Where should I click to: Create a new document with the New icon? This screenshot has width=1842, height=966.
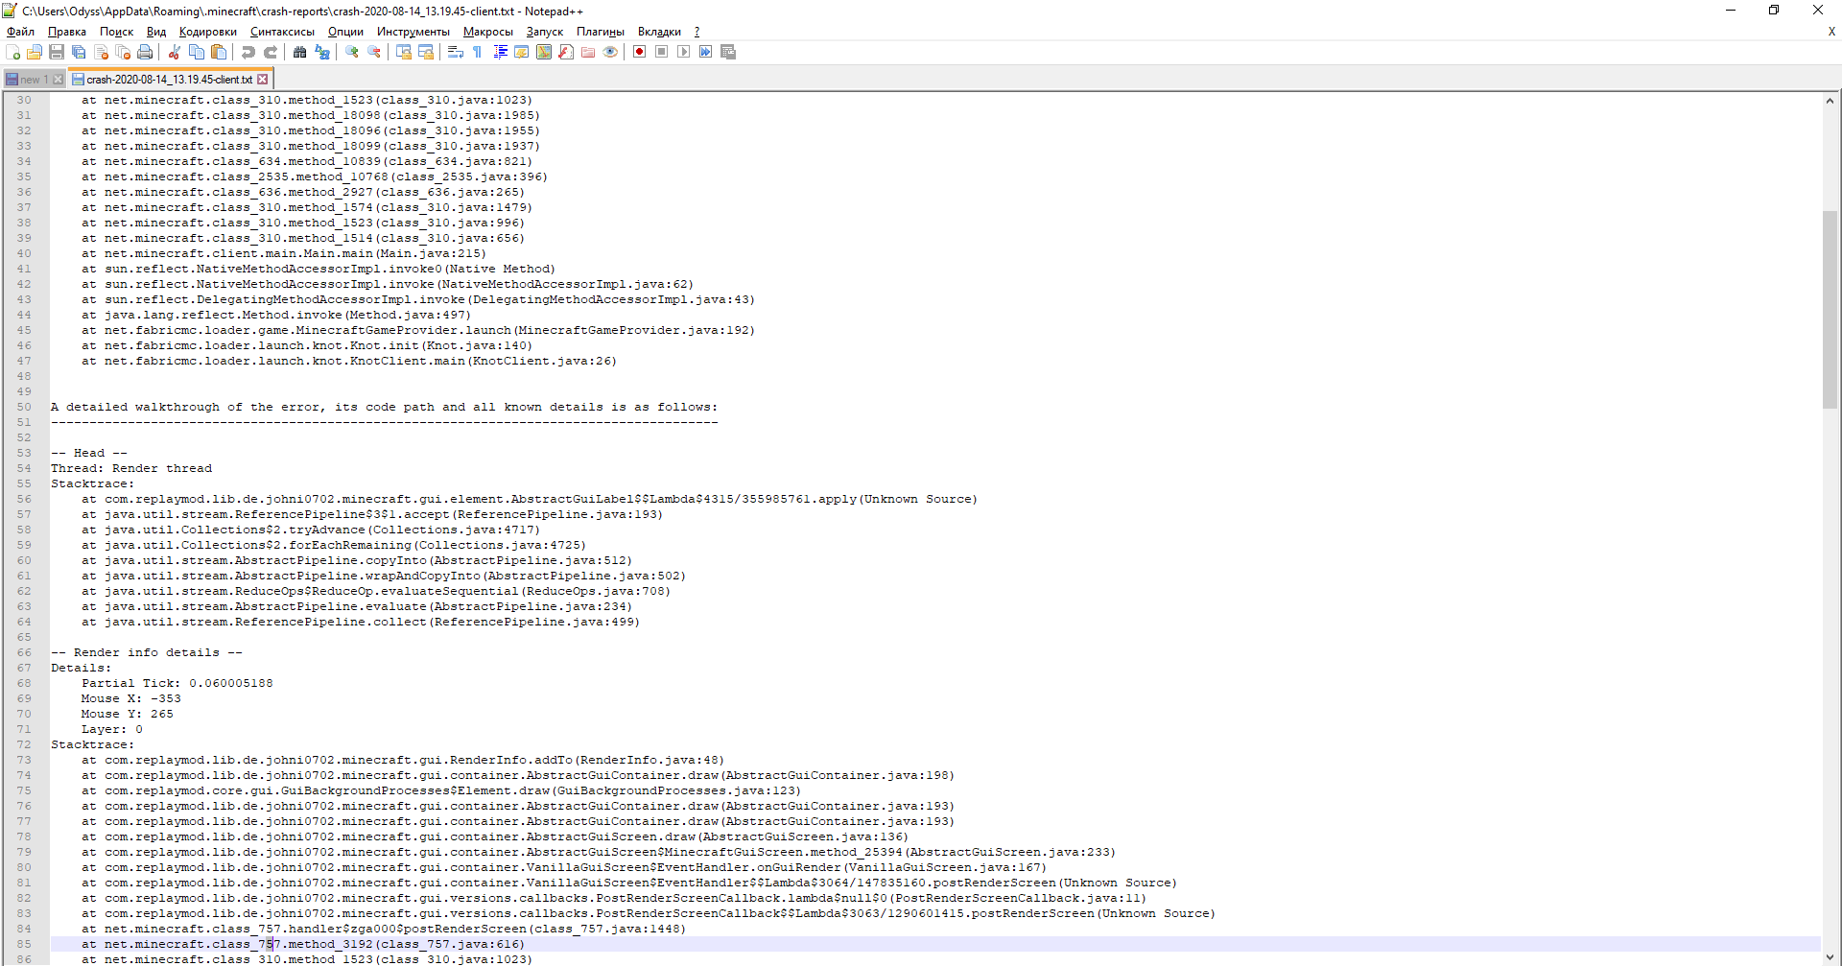pyautogui.click(x=13, y=52)
